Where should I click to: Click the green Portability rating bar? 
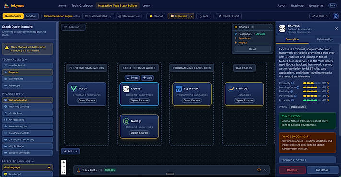point(312,100)
